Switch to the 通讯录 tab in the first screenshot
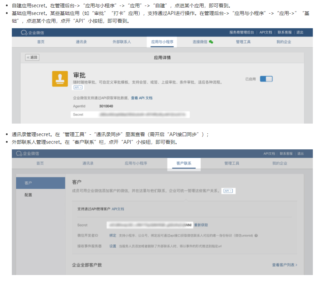This screenshot has width=324, height=282. 81,42
